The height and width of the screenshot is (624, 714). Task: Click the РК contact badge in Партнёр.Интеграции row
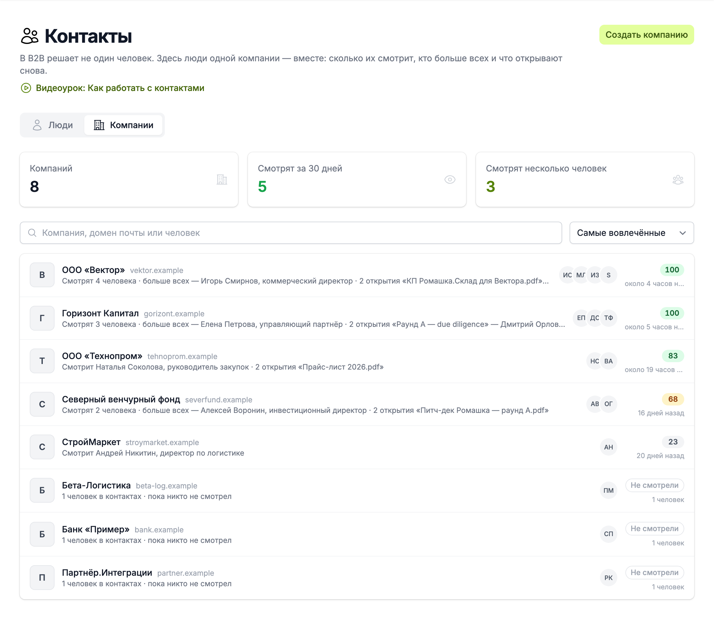pos(608,578)
